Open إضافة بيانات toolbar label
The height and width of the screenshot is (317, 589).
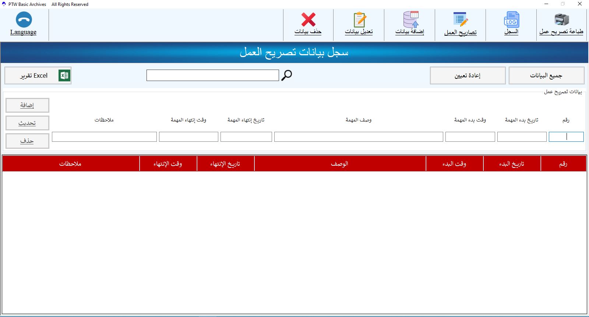[410, 32]
